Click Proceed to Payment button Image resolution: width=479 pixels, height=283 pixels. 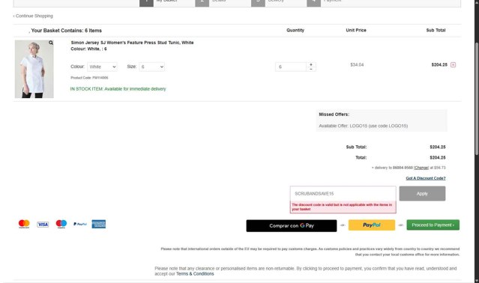[433, 225]
